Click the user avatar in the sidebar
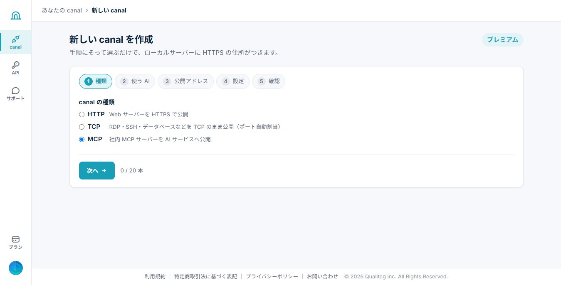The width and height of the screenshot is (561, 285). tap(16, 268)
